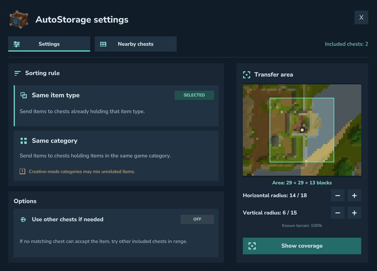Click the transfer area minimap preview
Viewport: 377px width, 271px height.
click(302, 130)
